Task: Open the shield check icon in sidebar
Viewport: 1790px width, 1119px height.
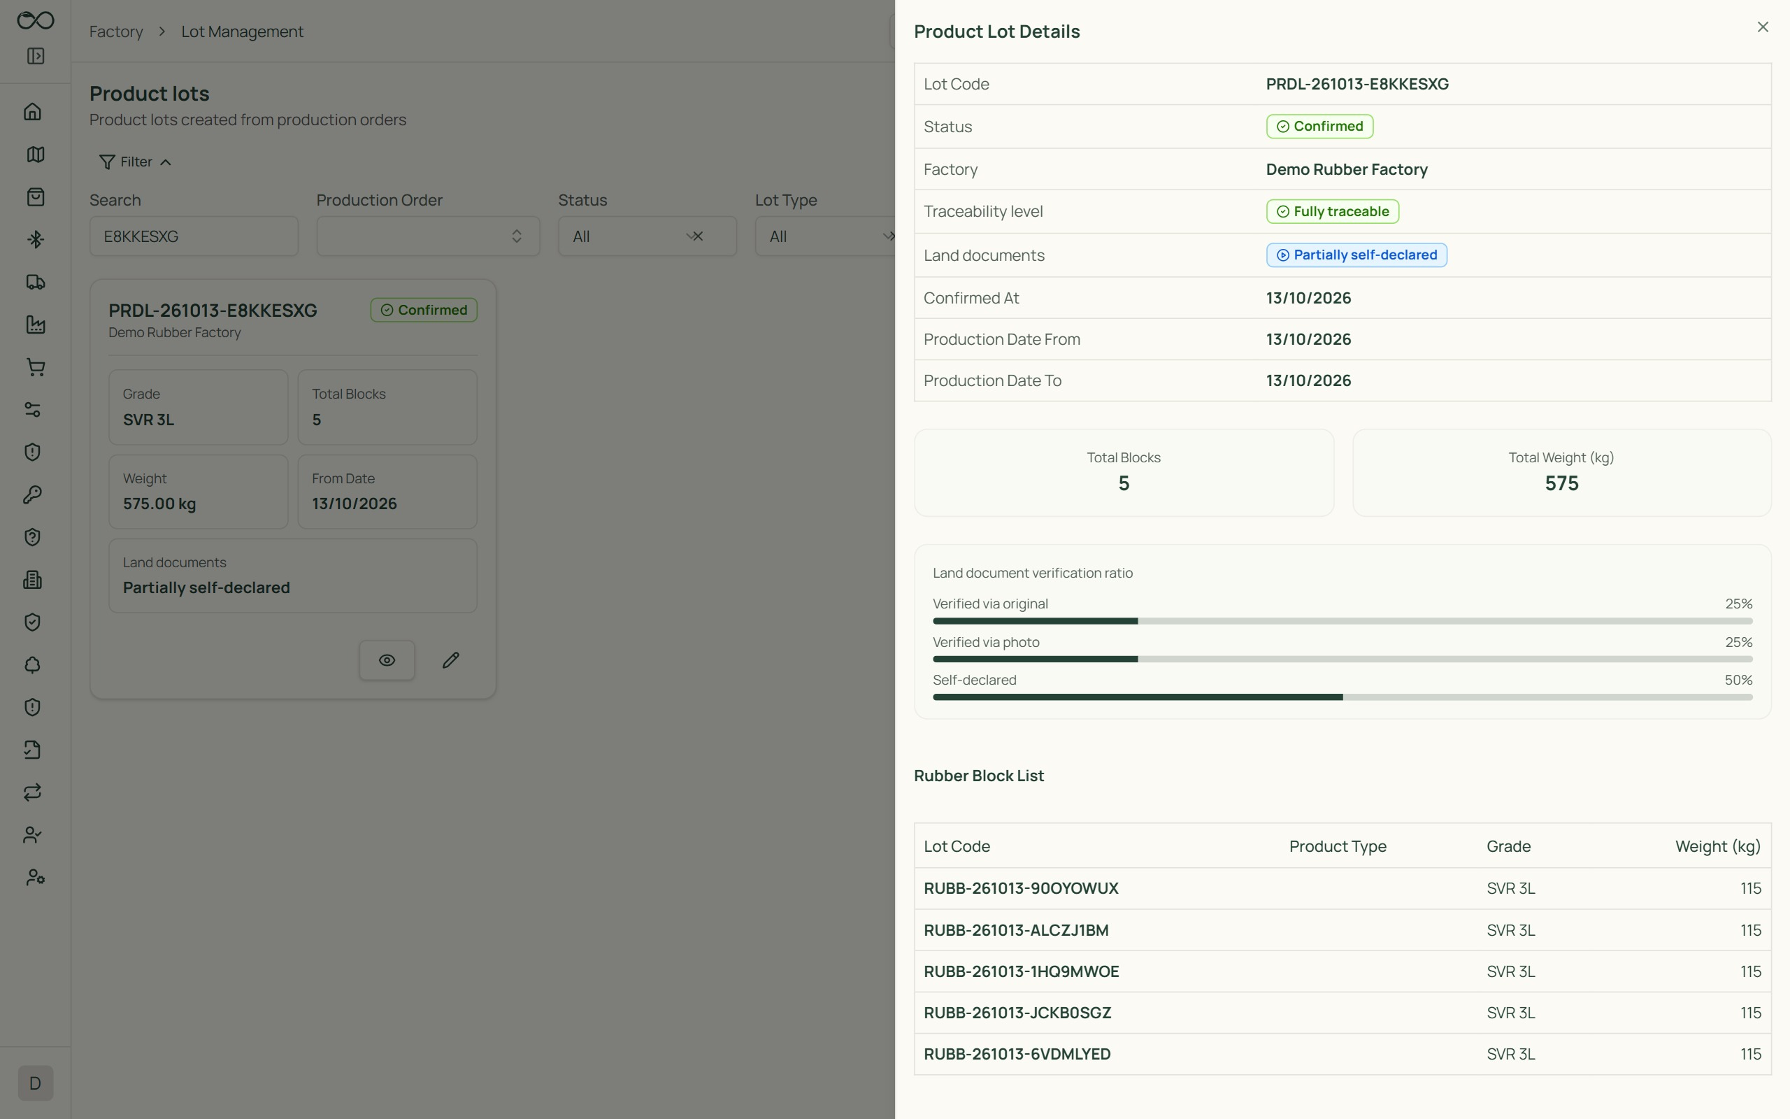Action: click(33, 622)
